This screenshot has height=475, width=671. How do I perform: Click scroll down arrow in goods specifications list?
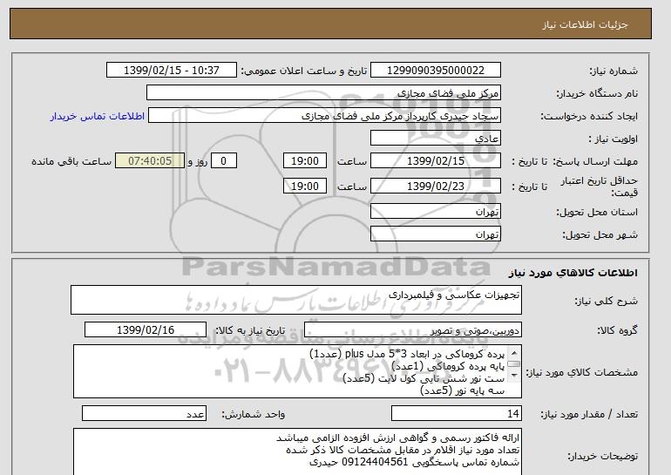pyautogui.click(x=514, y=376)
